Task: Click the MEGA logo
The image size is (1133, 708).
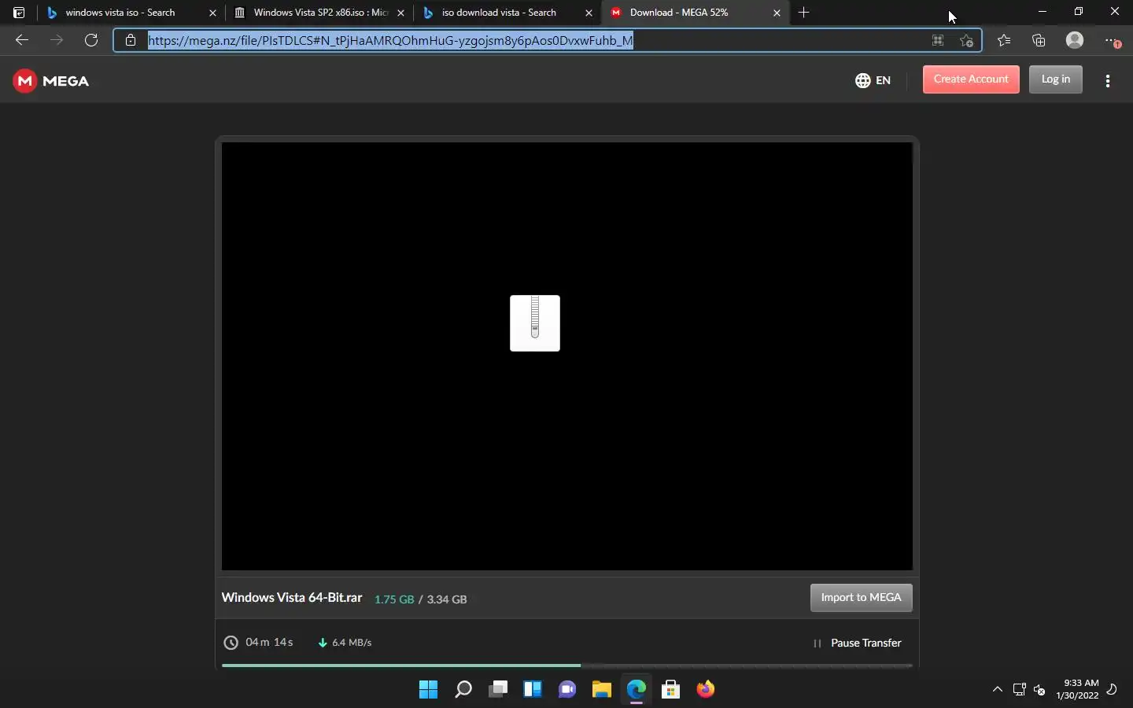Action: (x=51, y=81)
